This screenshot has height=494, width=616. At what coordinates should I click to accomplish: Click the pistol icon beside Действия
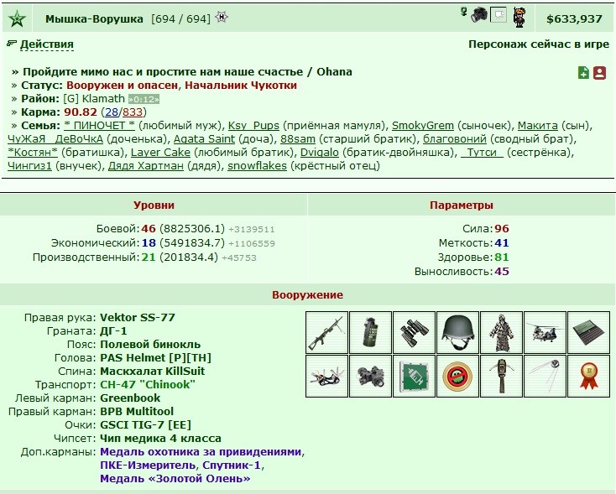click(x=12, y=44)
